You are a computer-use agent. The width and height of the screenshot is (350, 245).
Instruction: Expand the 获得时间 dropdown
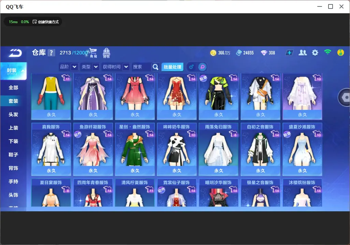tap(126, 67)
